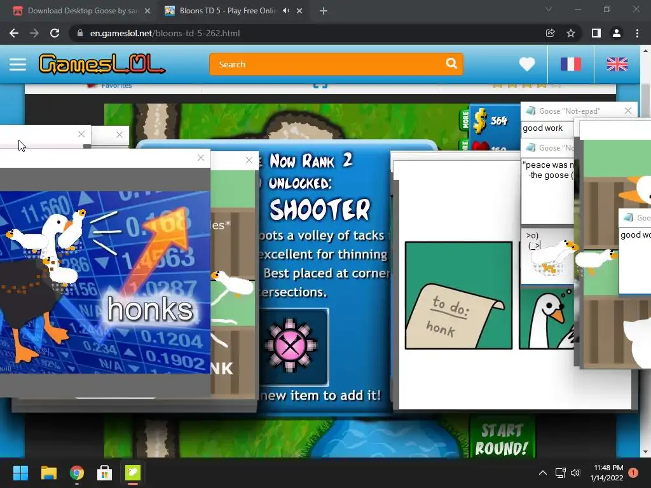Open the tab search dropdown chevron
Image resolution: width=651 pixels, height=488 pixels.
[549, 9]
